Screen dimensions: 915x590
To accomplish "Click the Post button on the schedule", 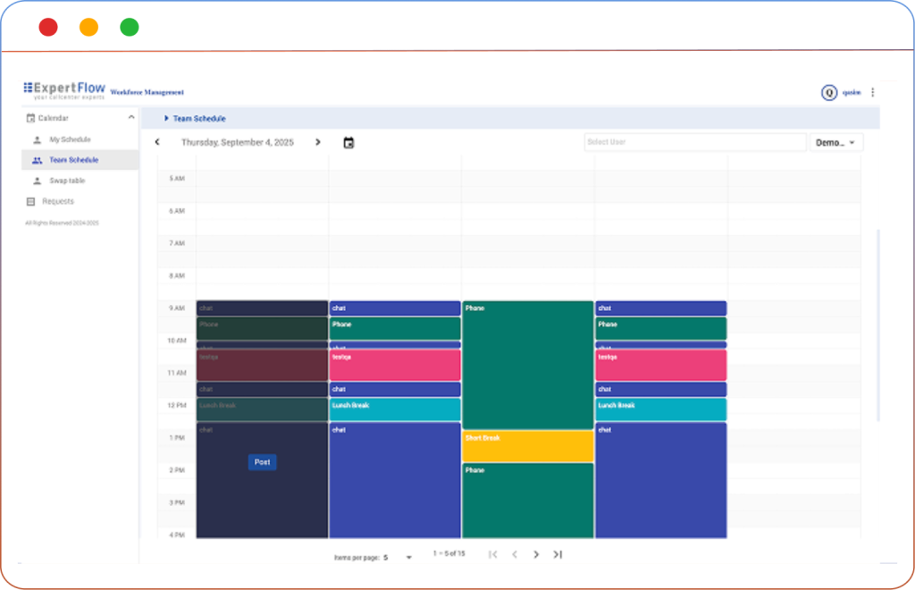I will (x=262, y=462).
